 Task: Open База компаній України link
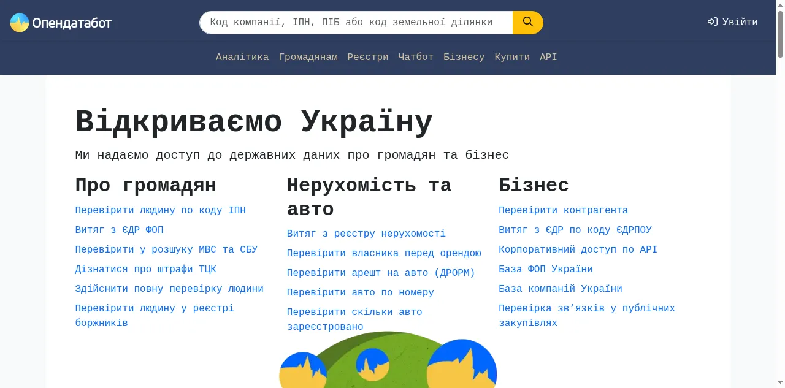561,289
